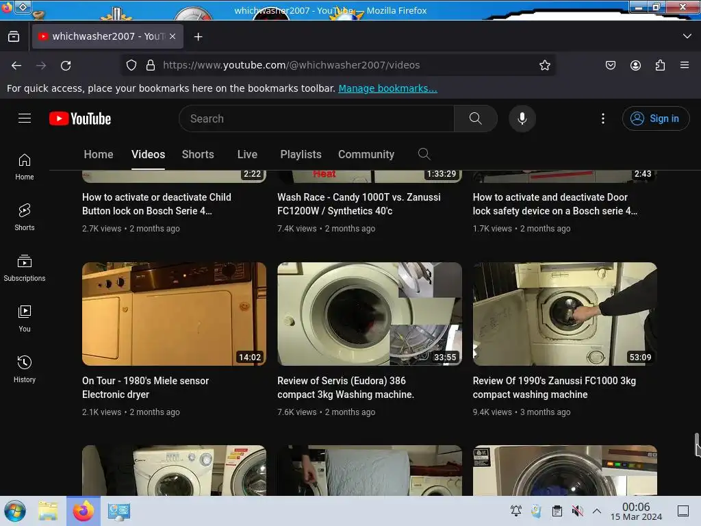
Task: Bookmark this page with star icon
Action: [544, 65]
